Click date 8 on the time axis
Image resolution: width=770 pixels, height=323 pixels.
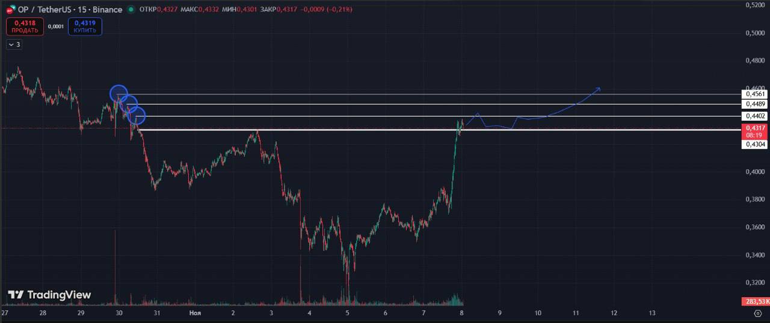click(461, 313)
